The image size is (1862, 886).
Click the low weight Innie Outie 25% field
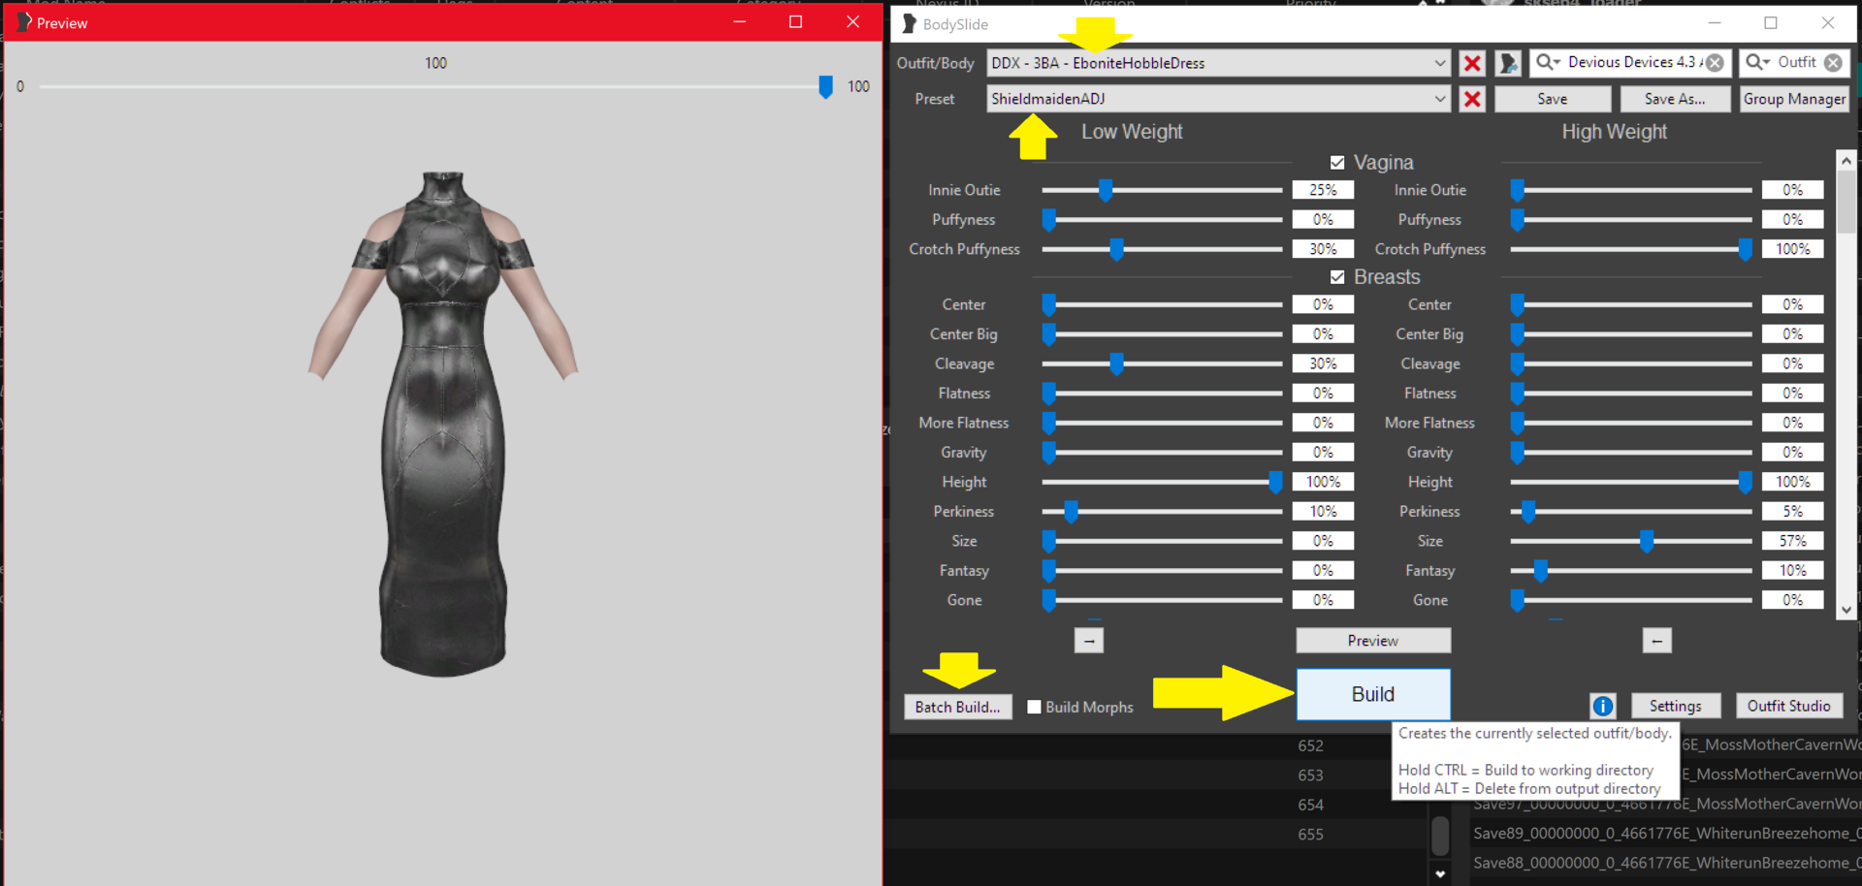[x=1323, y=191]
